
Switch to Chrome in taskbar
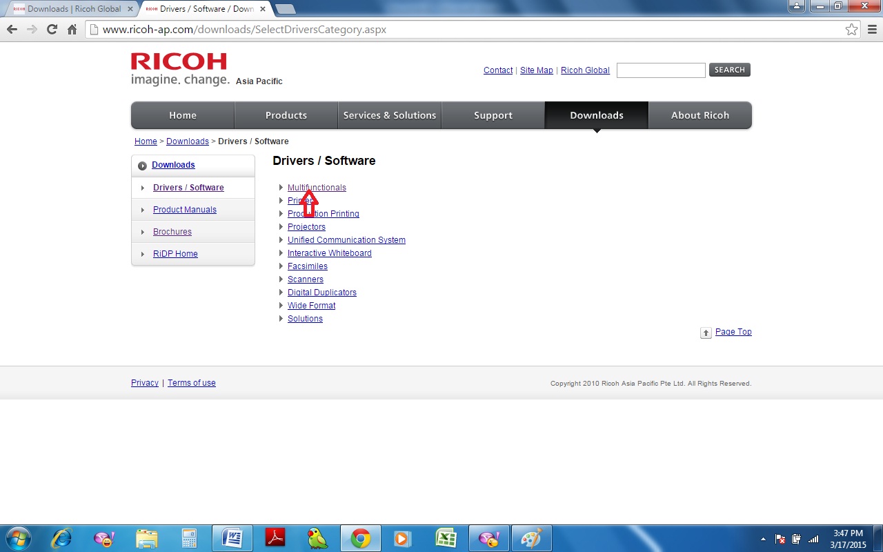(360, 538)
